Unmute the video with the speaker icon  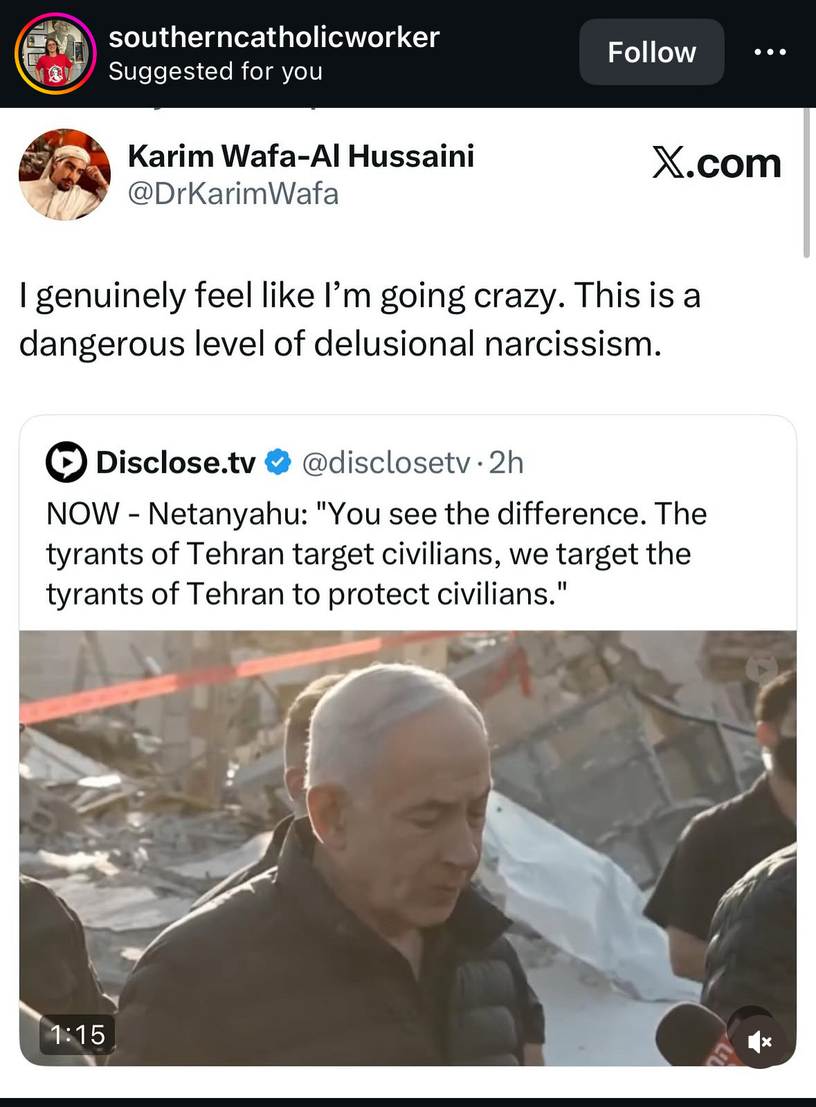pos(759,1041)
